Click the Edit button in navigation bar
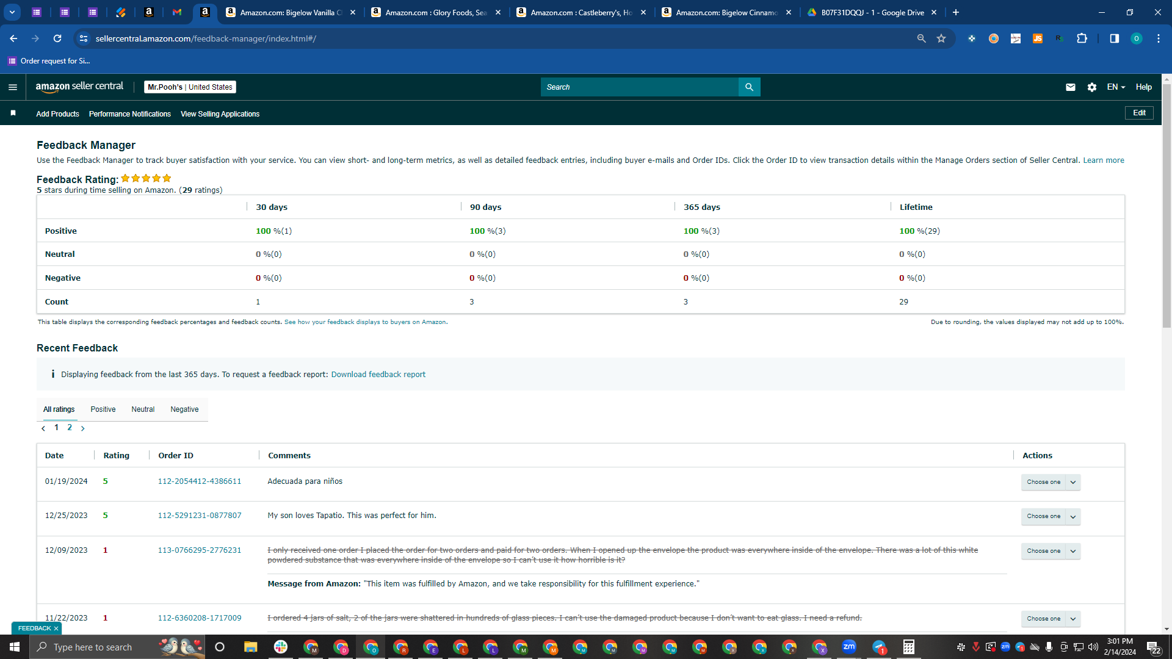 (1139, 113)
